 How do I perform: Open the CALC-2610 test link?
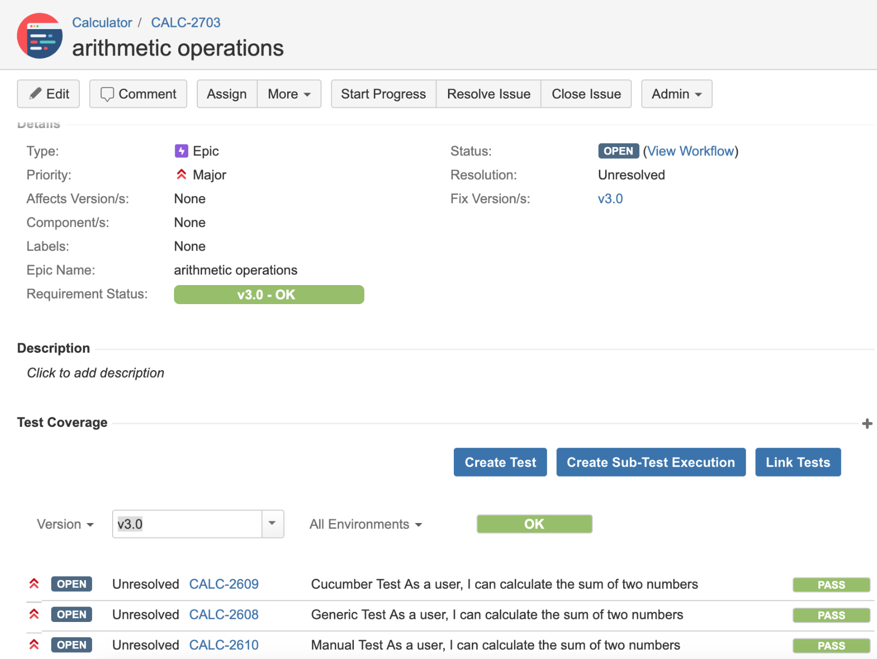(x=224, y=645)
